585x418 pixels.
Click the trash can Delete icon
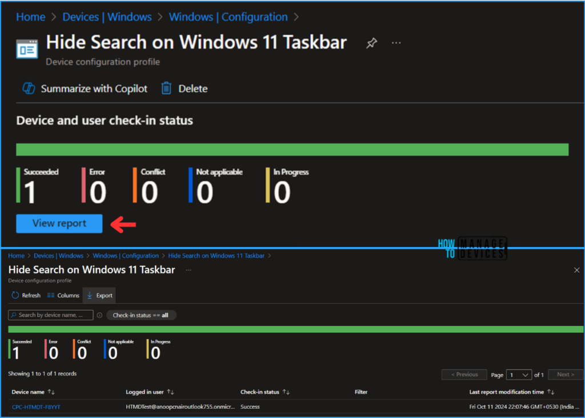pos(166,89)
